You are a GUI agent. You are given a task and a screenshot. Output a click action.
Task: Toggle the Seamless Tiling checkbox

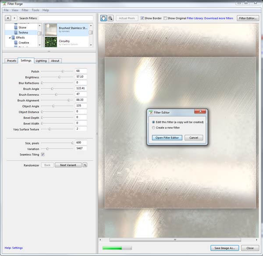[x=43, y=154]
